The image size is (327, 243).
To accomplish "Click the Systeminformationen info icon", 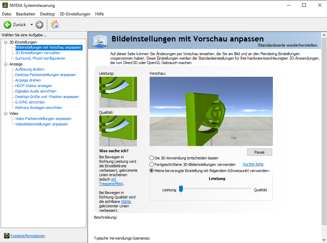I will click(7, 236).
